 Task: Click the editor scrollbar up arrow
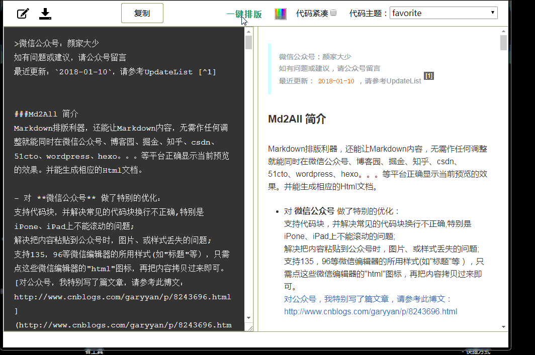click(249, 31)
